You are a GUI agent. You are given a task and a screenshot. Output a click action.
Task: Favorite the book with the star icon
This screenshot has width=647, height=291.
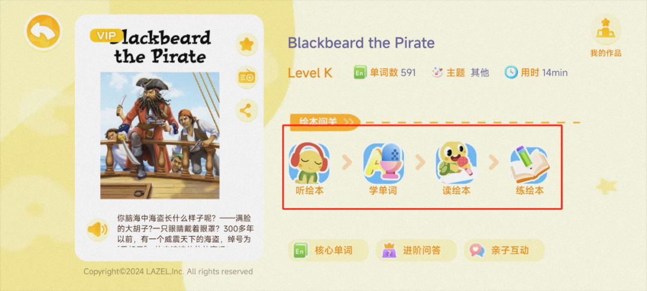(247, 44)
